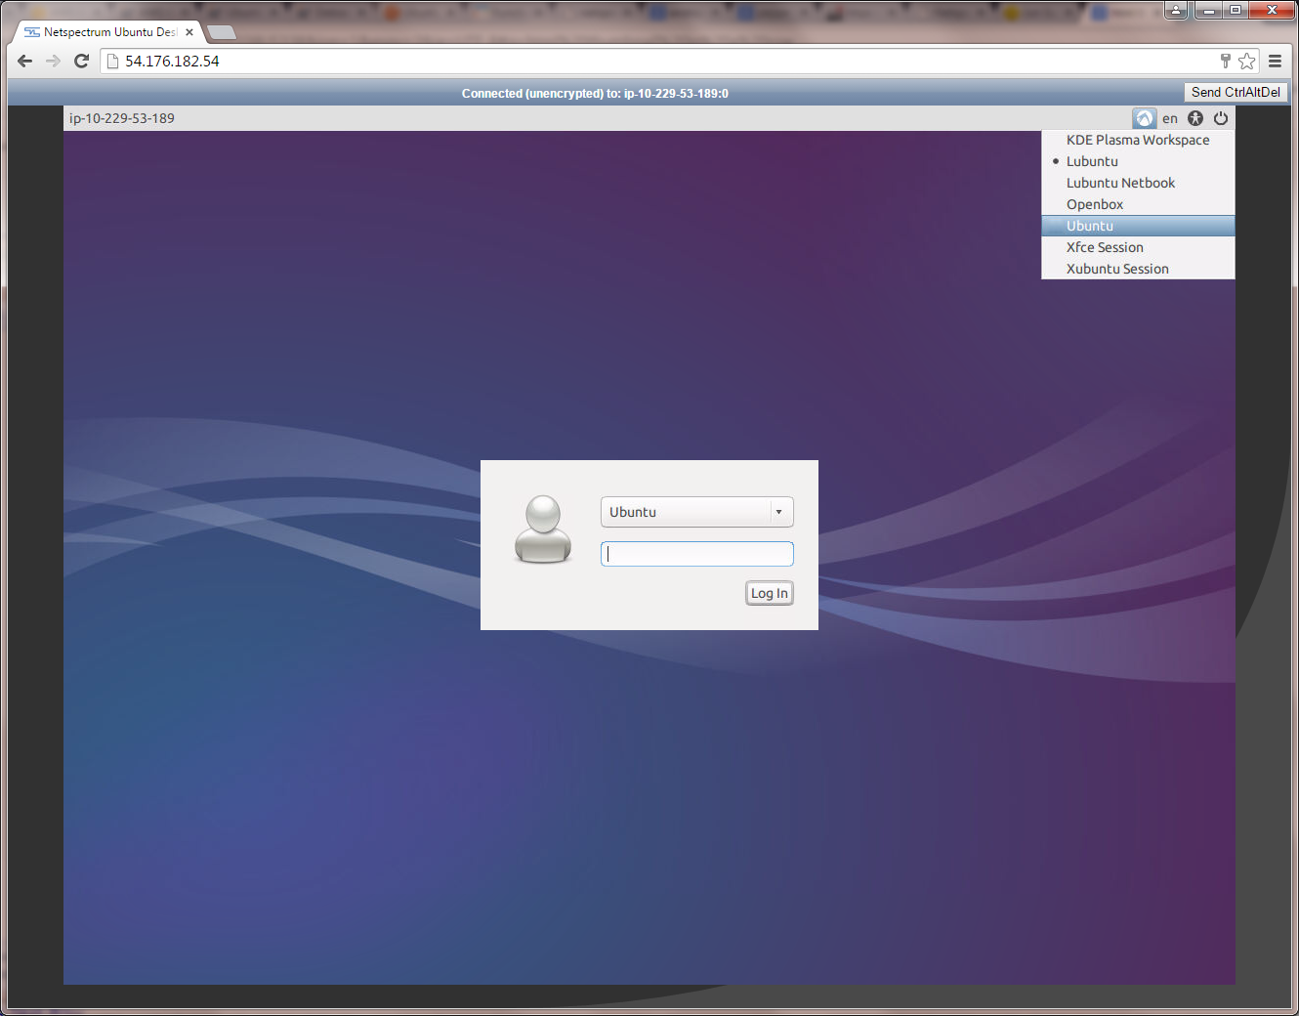Image resolution: width=1299 pixels, height=1016 pixels.
Task: Open the power options icon
Action: tap(1221, 118)
